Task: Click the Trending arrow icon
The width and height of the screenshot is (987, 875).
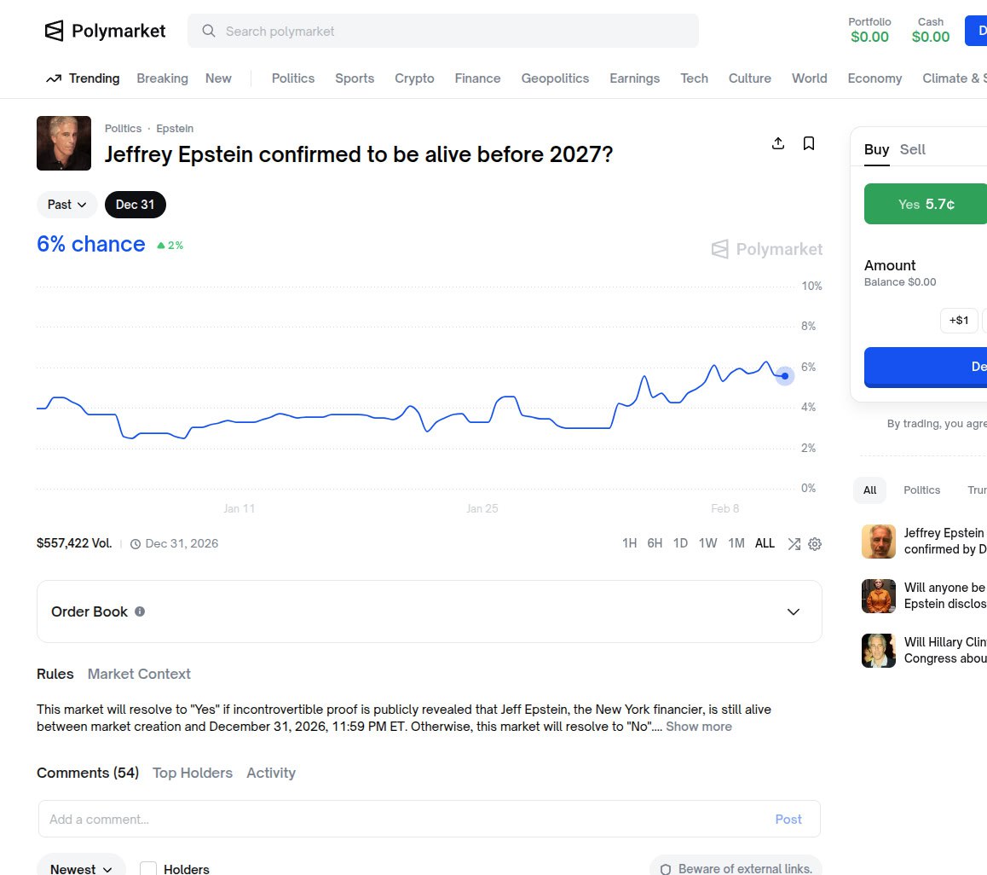Action: (x=54, y=78)
